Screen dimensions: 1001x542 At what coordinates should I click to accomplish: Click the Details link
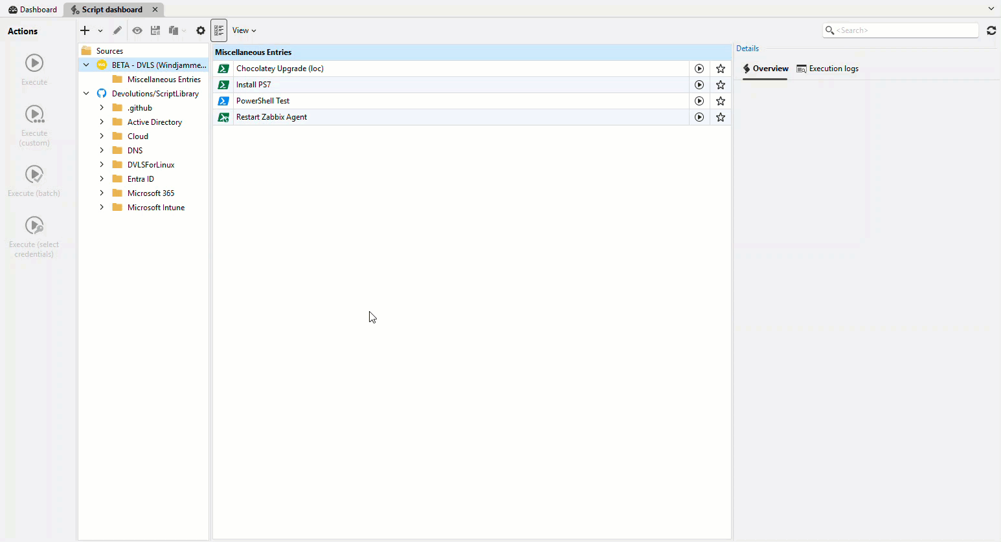click(x=747, y=49)
